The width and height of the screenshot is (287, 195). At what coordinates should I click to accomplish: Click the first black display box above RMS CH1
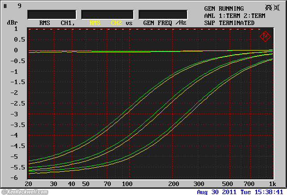tap(51, 14)
